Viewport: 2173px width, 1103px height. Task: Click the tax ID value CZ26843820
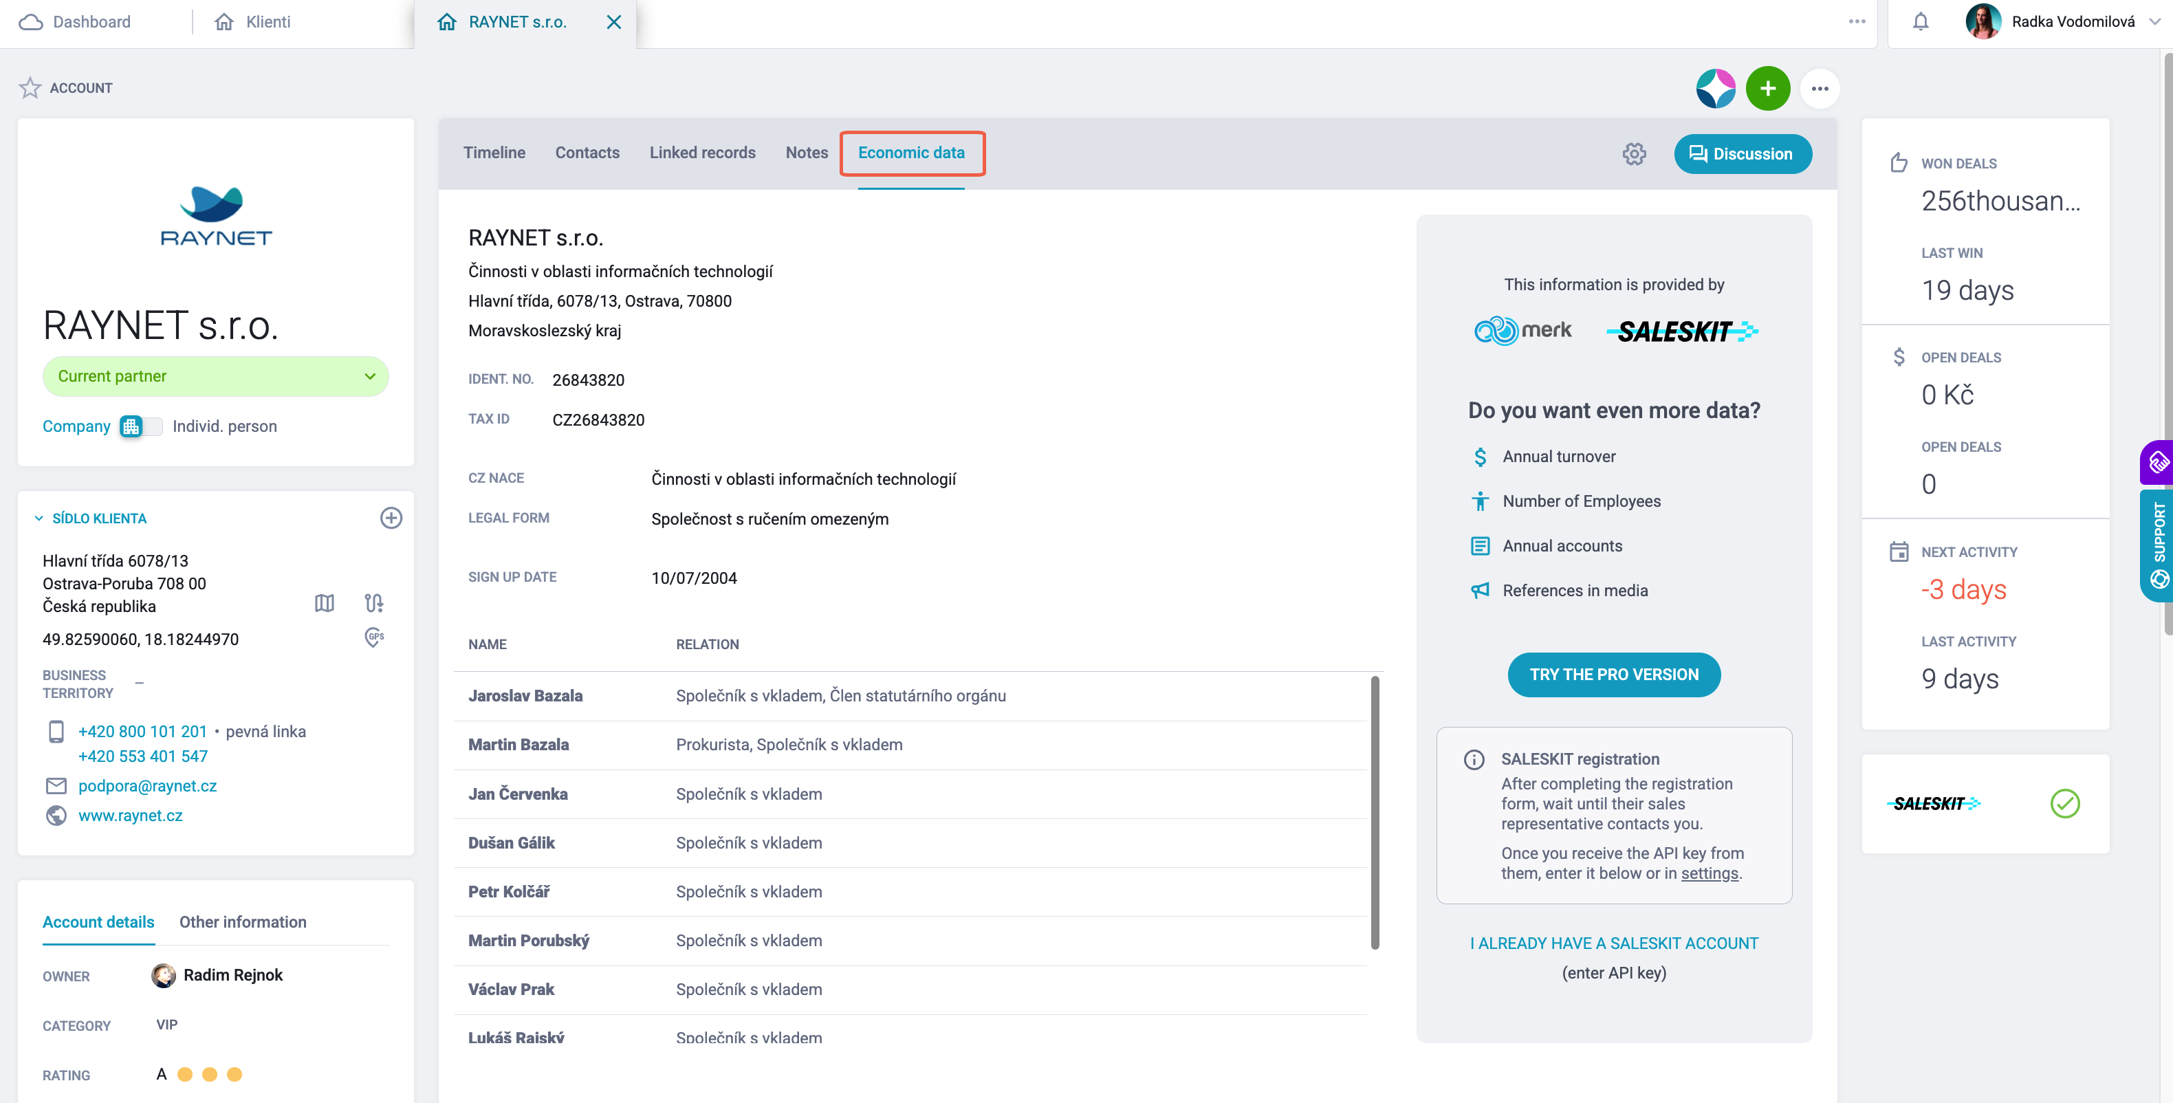598,420
